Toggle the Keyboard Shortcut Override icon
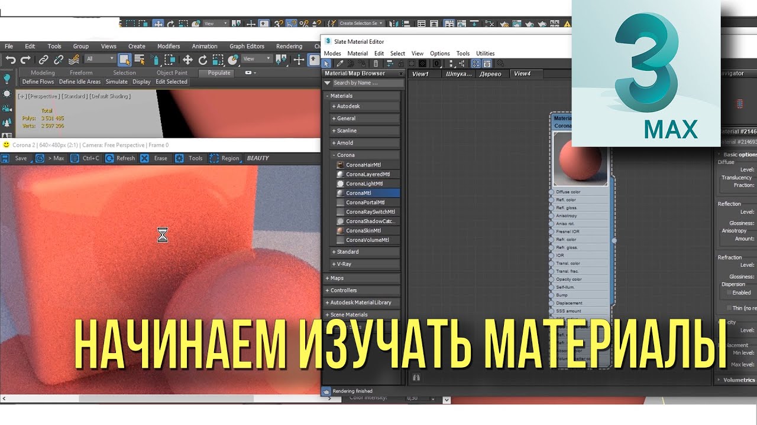 click(313, 59)
